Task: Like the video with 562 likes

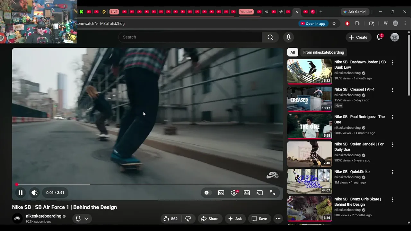Action: click(171, 218)
